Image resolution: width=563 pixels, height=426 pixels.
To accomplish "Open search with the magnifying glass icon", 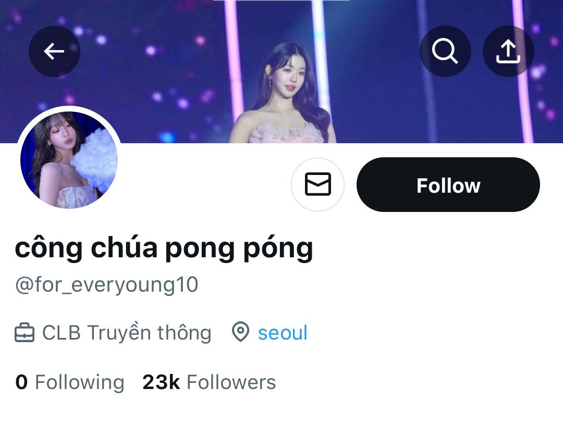I will click(445, 51).
